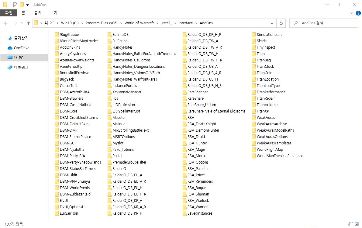Refresh the AddOns folder view

click(x=281, y=23)
